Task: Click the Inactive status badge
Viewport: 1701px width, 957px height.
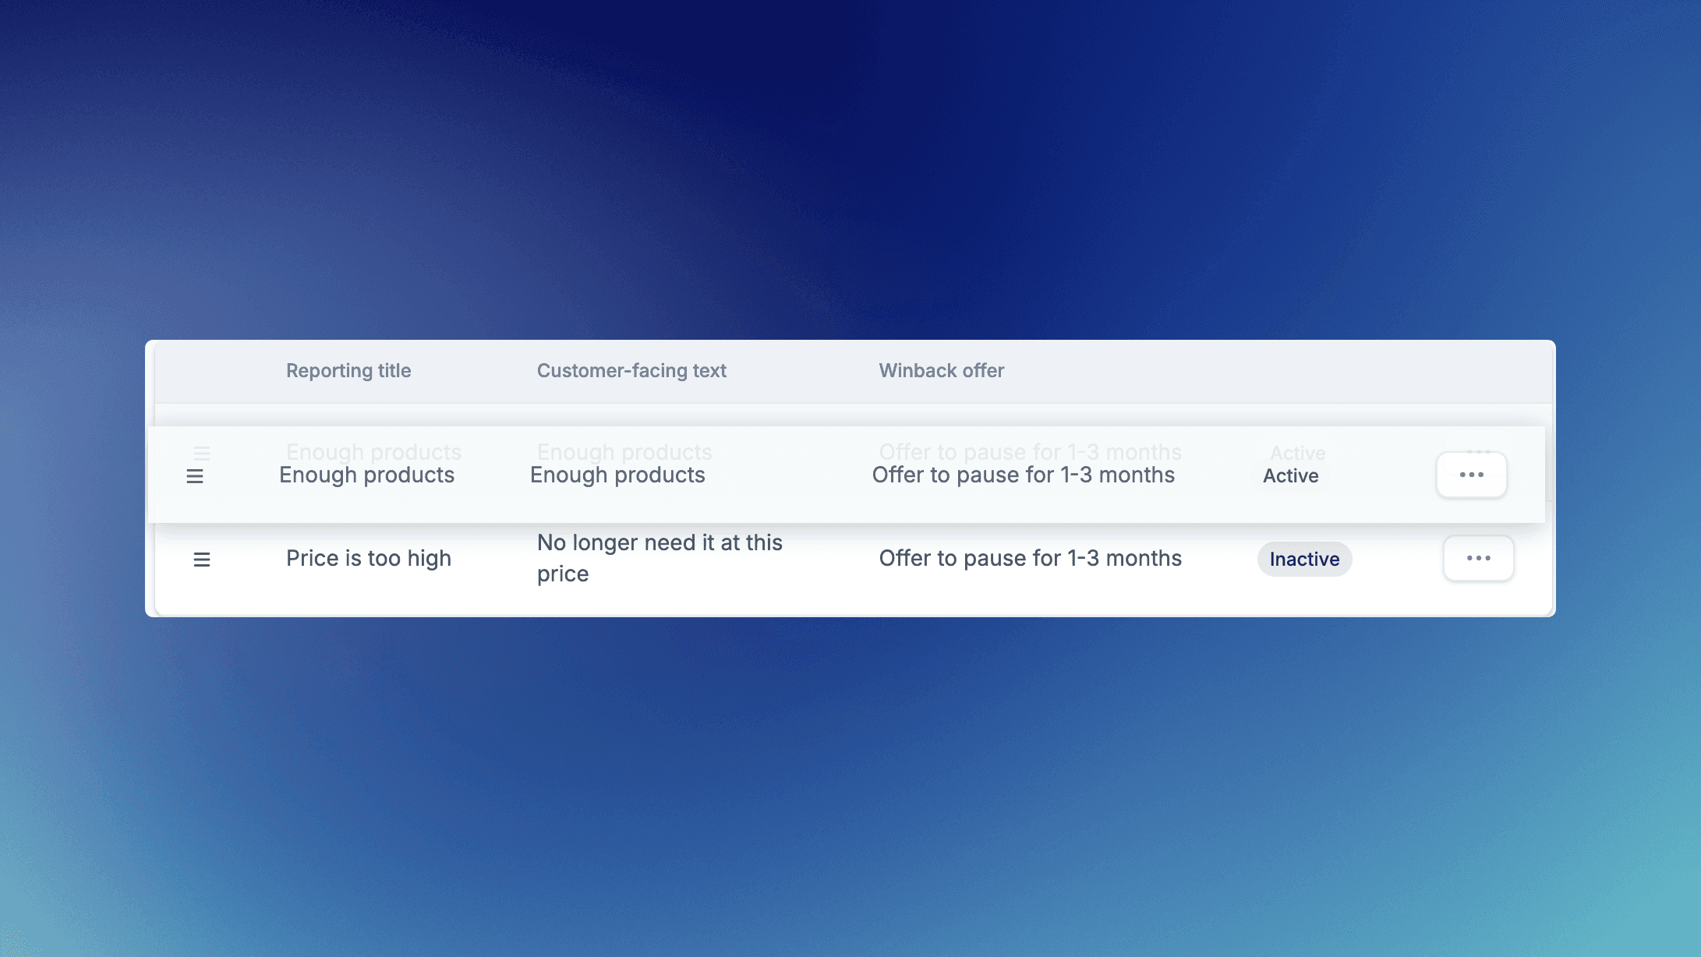Action: [x=1304, y=559]
